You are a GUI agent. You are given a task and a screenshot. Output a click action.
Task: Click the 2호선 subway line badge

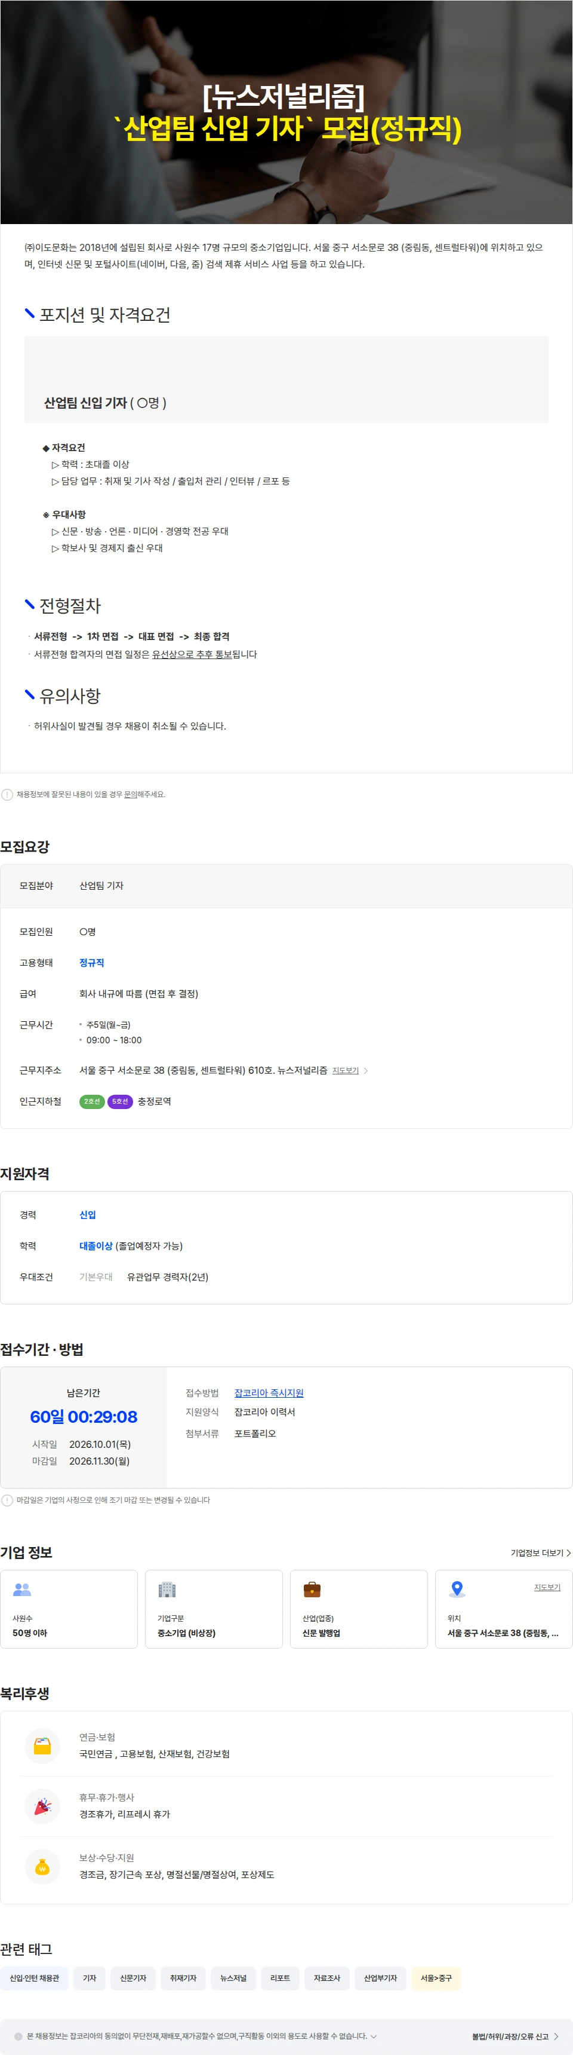point(92,1101)
